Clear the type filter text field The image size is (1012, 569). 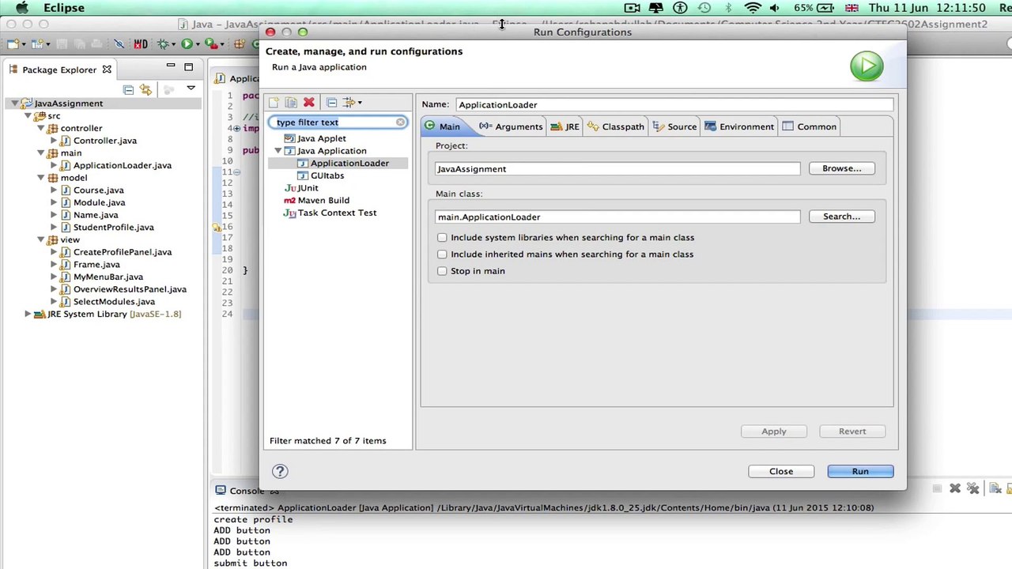[401, 122]
